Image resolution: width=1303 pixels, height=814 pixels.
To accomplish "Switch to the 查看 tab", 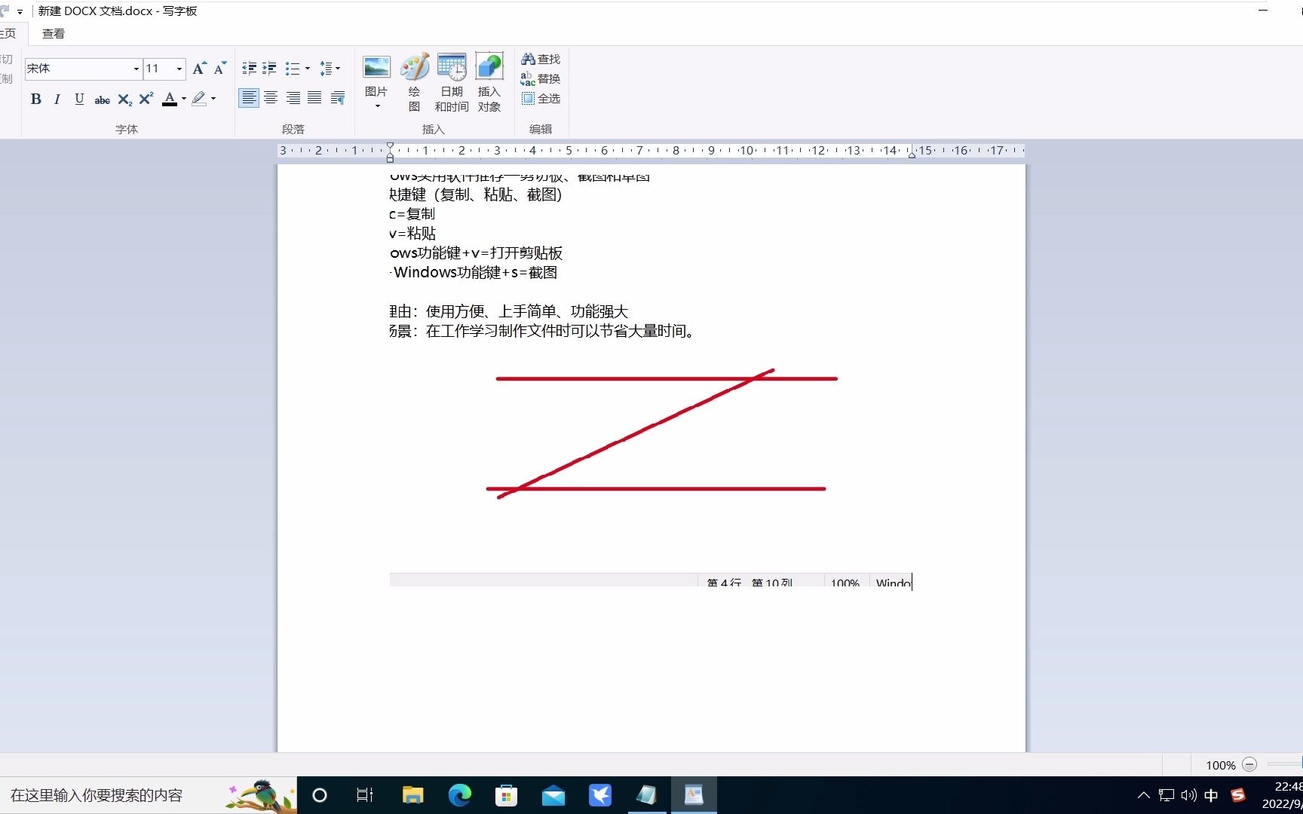I will [x=52, y=33].
